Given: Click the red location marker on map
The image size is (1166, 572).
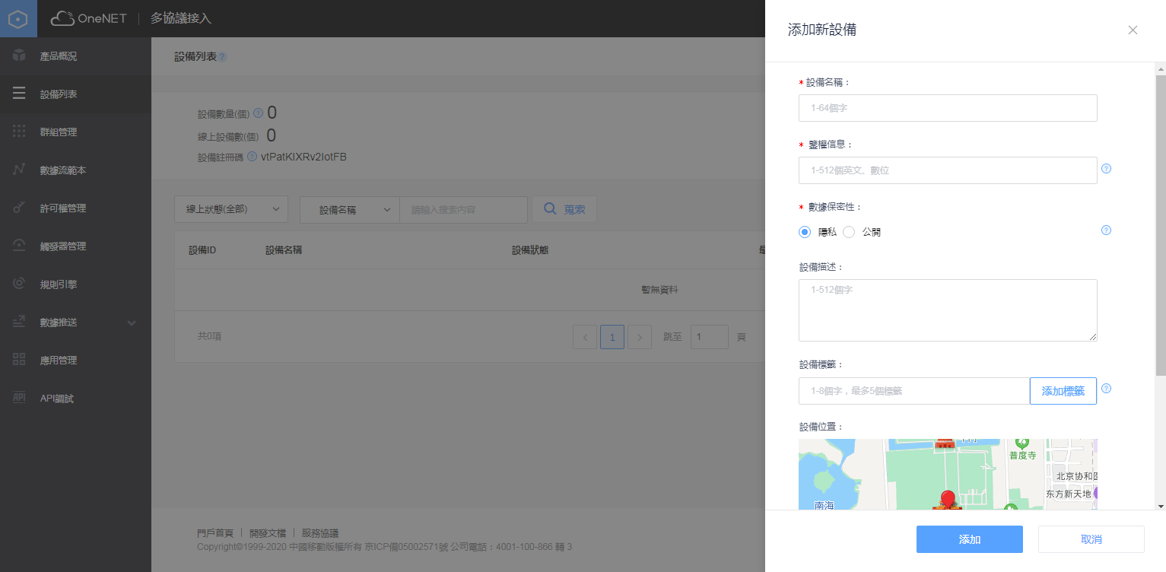Looking at the screenshot, I should tap(947, 500).
